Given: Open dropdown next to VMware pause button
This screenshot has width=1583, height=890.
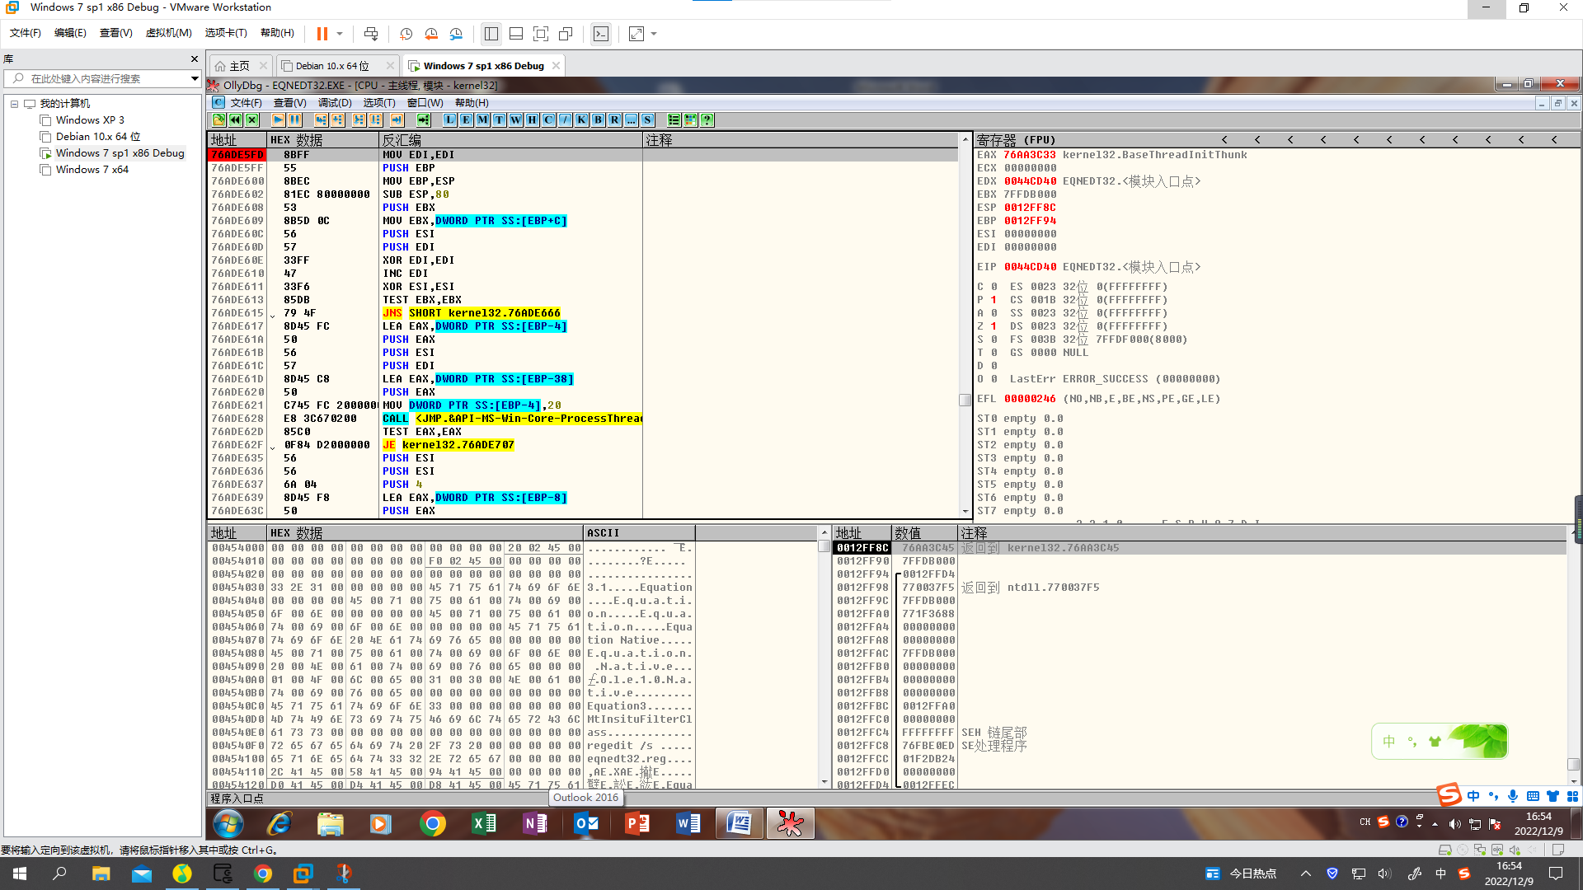Looking at the screenshot, I should [340, 34].
